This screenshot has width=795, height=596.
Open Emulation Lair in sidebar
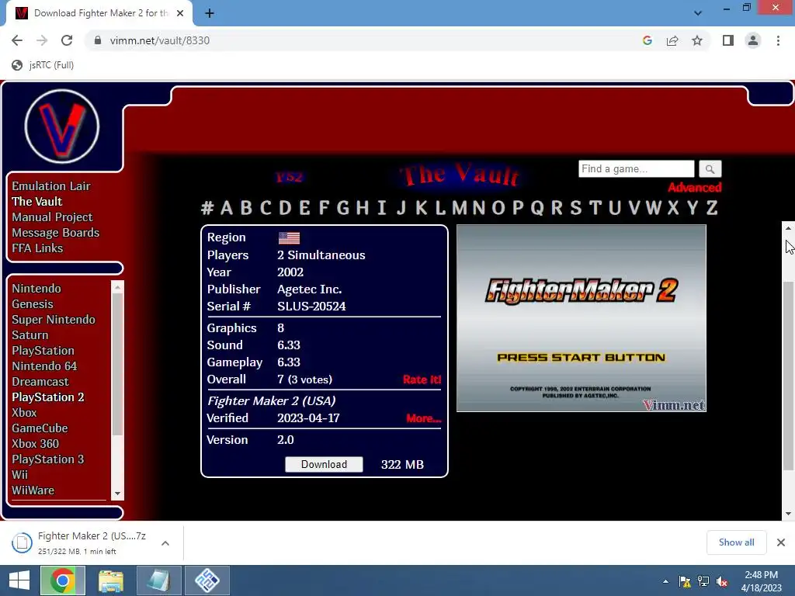click(51, 186)
